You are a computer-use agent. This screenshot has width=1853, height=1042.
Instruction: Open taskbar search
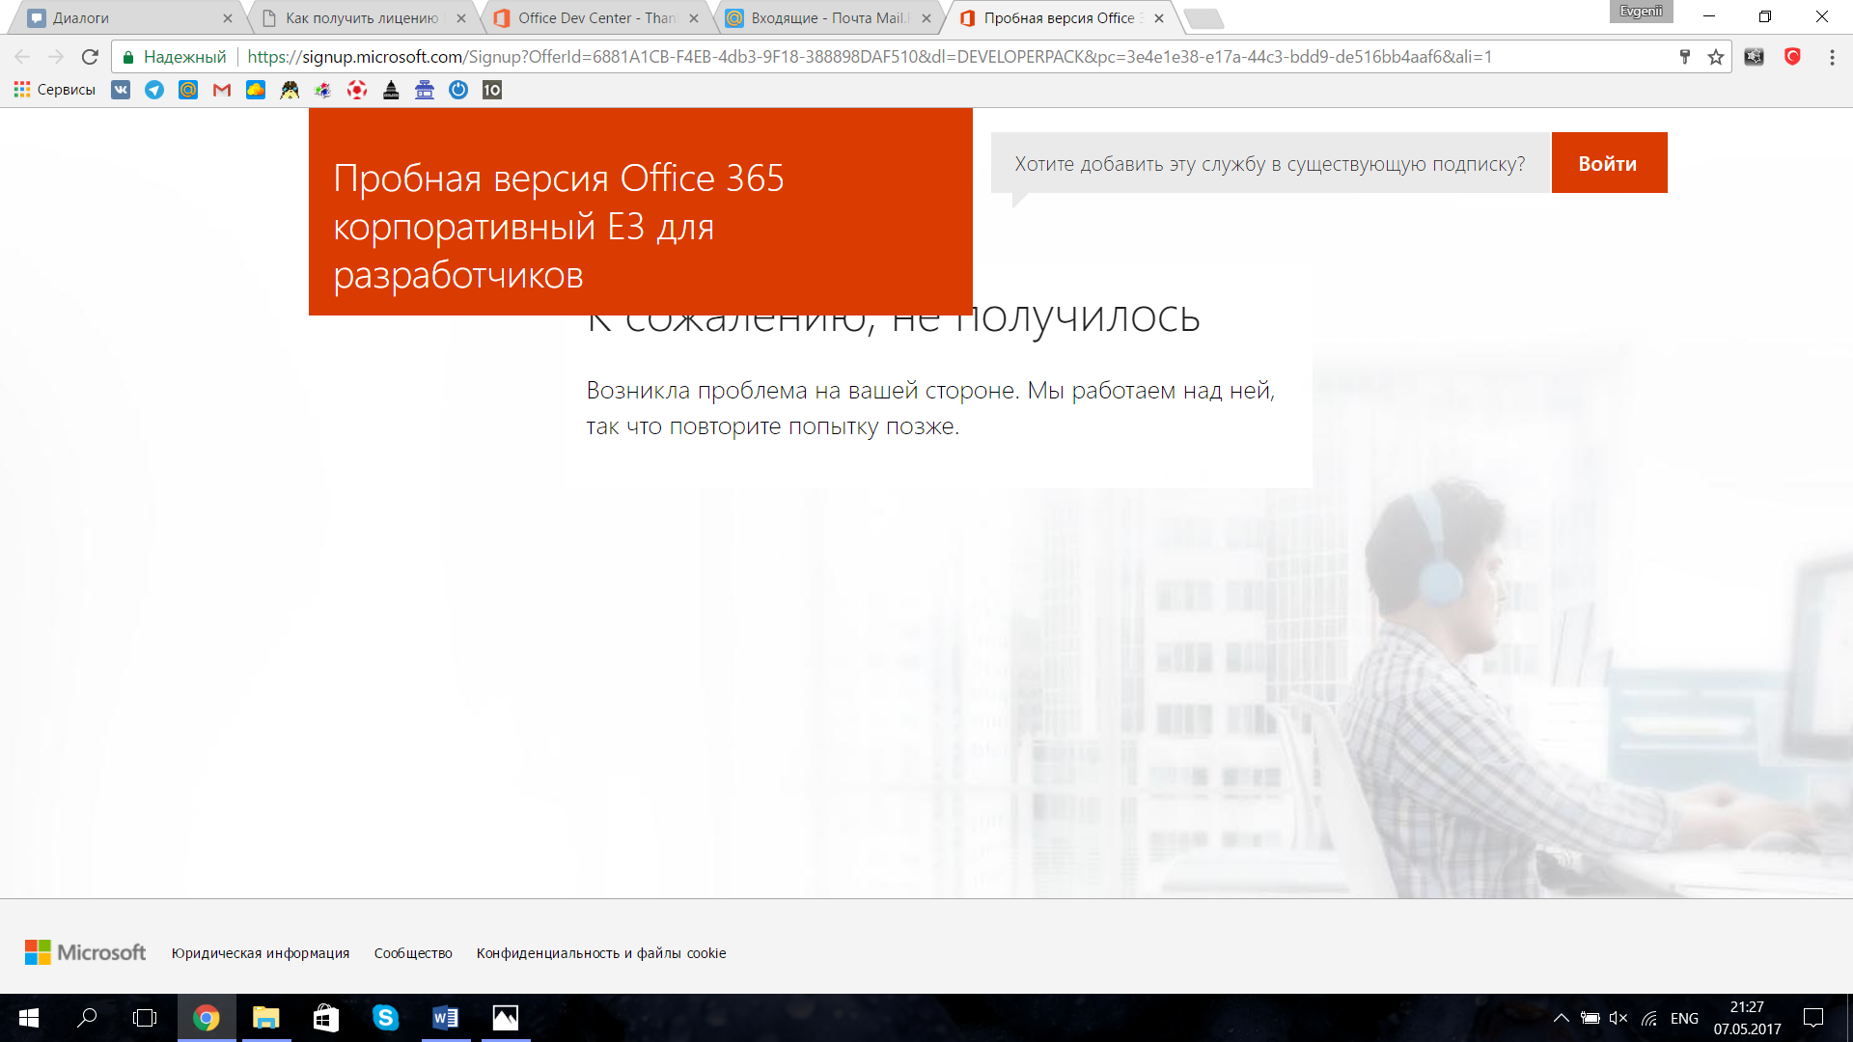(x=87, y=1018)
